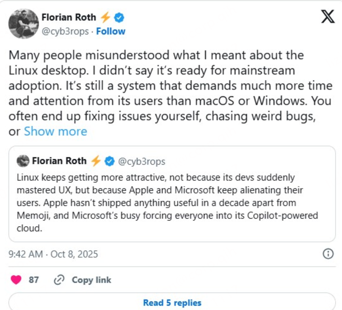Click the 87 likes count
The width and height of the screenshot is (342, 310).
34,280
